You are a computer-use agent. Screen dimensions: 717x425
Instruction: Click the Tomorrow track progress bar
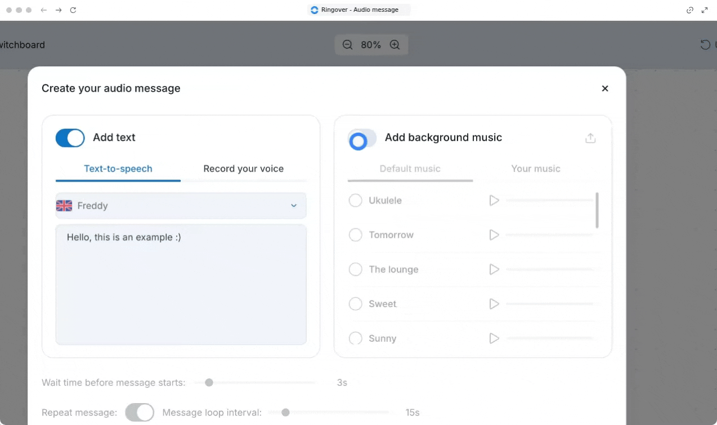click(x=549, y=235)
